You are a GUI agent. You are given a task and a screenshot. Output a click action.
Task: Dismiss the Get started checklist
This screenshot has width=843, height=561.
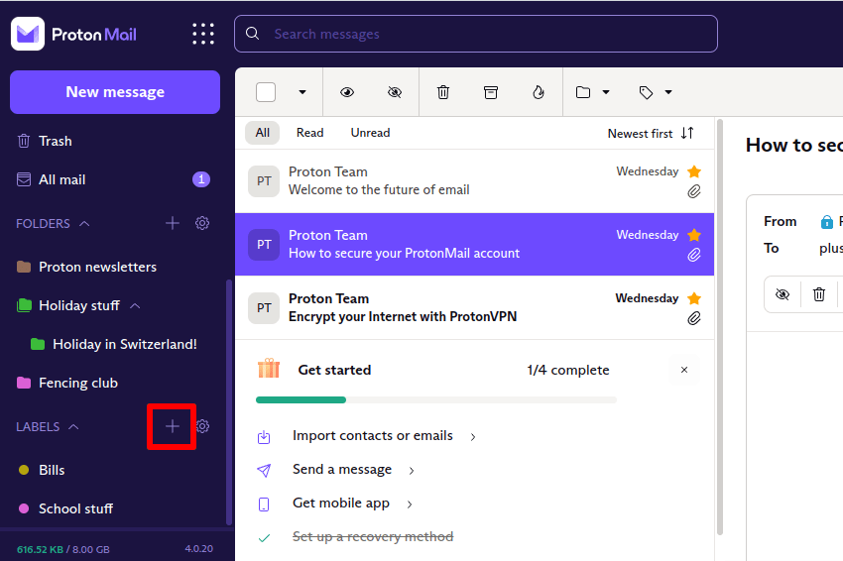click(684, 370)
